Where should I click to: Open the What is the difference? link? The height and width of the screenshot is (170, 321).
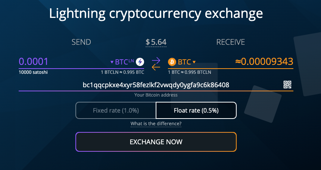tap(156, 123)
